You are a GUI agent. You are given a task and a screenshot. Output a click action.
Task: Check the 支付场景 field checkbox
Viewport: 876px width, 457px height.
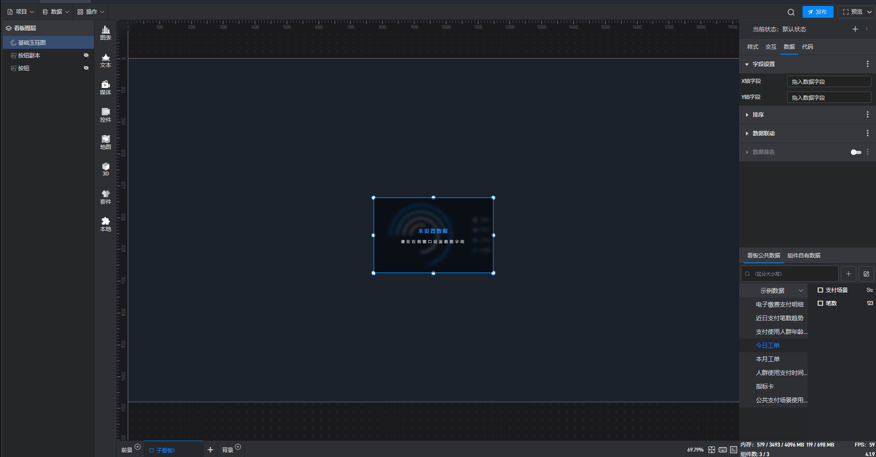[820, 290]
